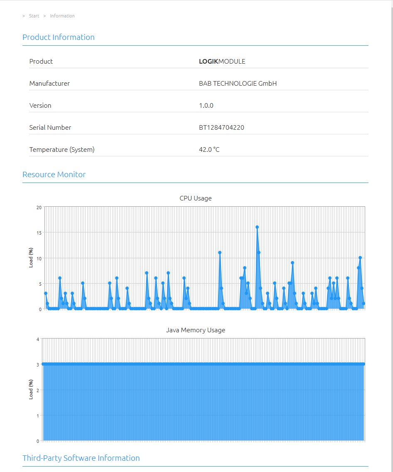Click the 15 tick on the CPU Usage axis

tap(39, 233)
